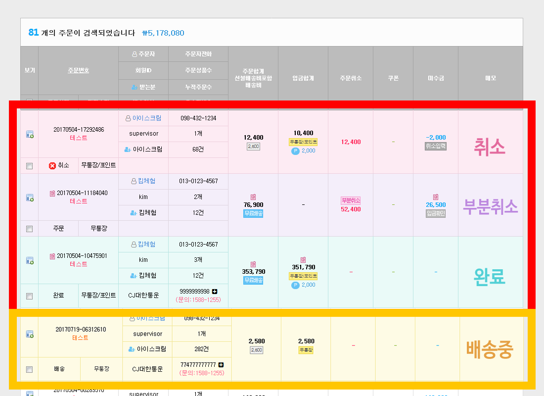Tick the checkbox for the canceled 취소 order
The width and height of the screenshot is (544, 396).
click(29, 166)
